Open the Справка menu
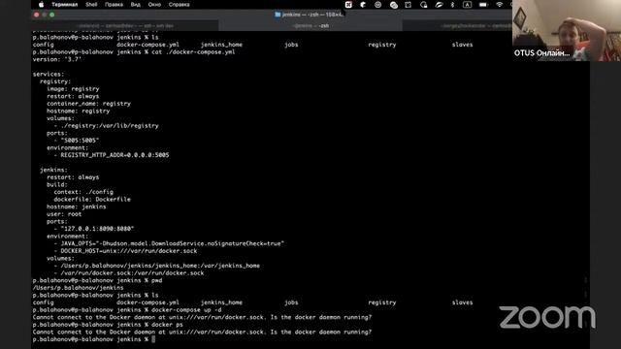This screenshot has height=349, width=621. point(179,5)
